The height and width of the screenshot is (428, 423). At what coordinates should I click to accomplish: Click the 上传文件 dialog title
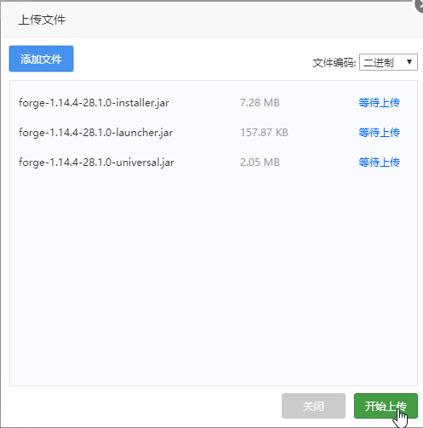[42, 20]
